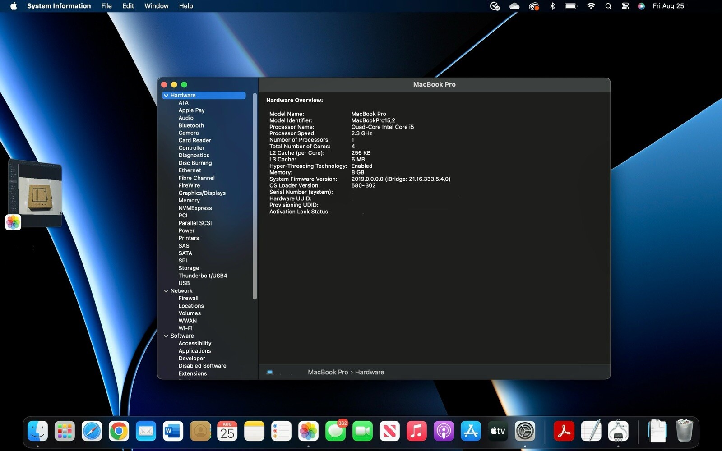Select Disabled Software in sidebar
The height and width of the screenshot is (451, 722).
pos(202,366)
